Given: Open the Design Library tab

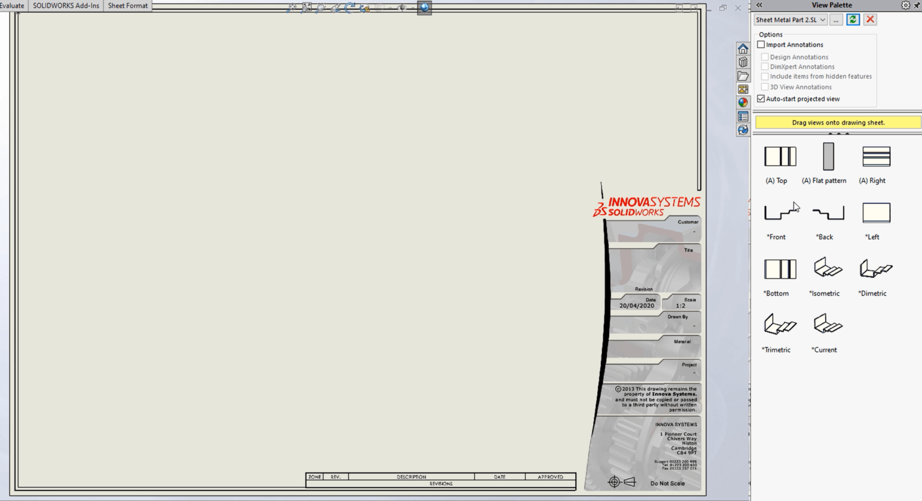Looking at the screenshot, I should [743, 62].
